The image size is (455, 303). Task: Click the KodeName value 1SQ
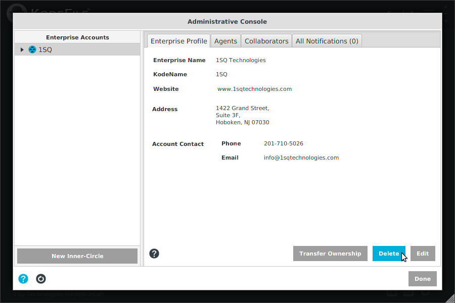pos(222,75)
